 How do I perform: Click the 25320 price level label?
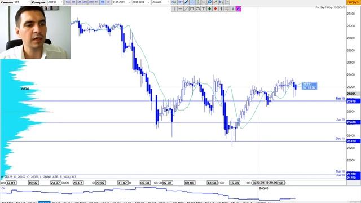[x=353, y=141]
